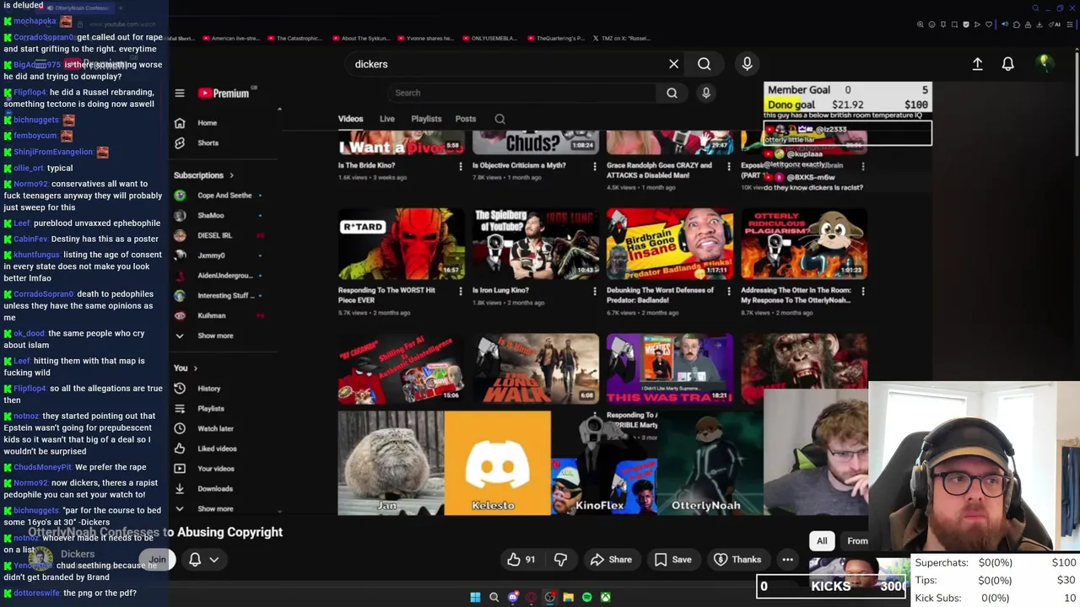Open Xbox app in taskbar
The width and height of the screenshot is (1080, 607).
(x=605, y=598)
